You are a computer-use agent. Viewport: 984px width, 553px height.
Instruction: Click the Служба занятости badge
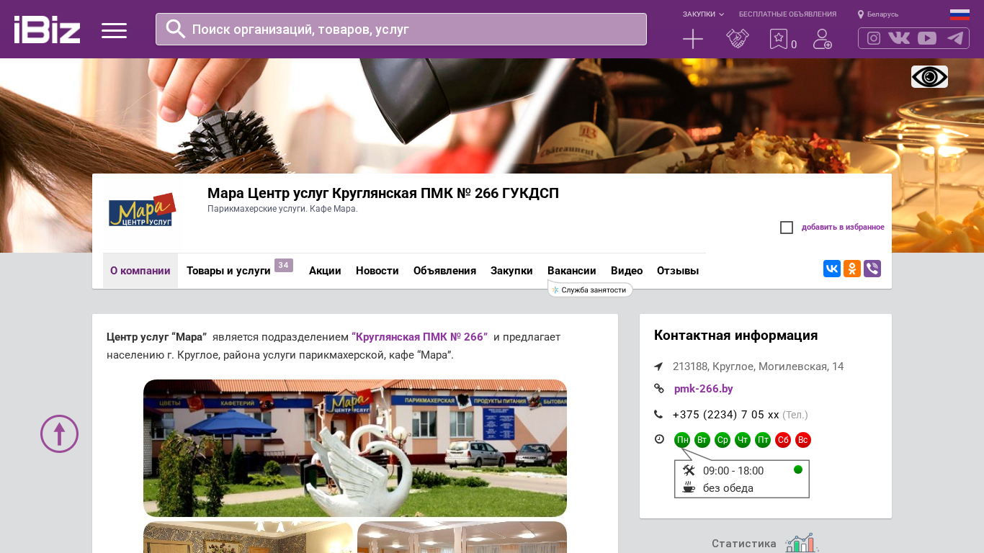(x=590, y=289)
